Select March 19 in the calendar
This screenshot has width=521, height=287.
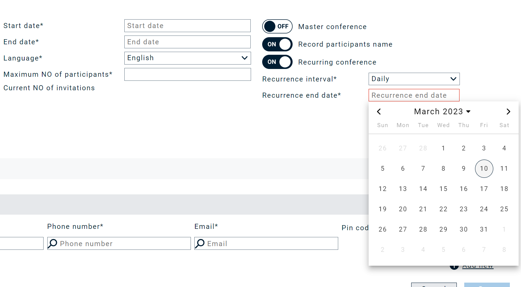coord(382,209)
